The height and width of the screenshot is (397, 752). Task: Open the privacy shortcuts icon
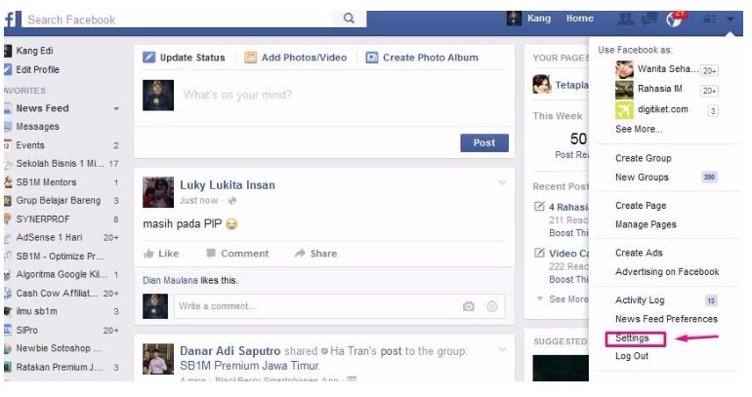(710, 20)
